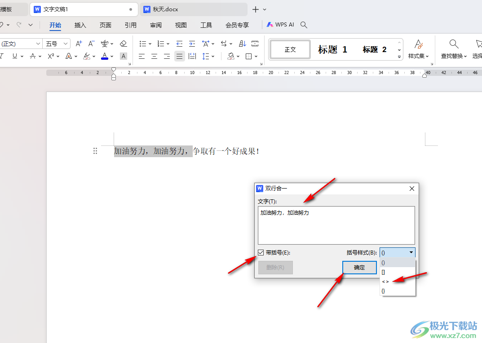Click the clear formatting eraser icon
The height and width of the screenshot is (343, 482).
click(124, 44)
